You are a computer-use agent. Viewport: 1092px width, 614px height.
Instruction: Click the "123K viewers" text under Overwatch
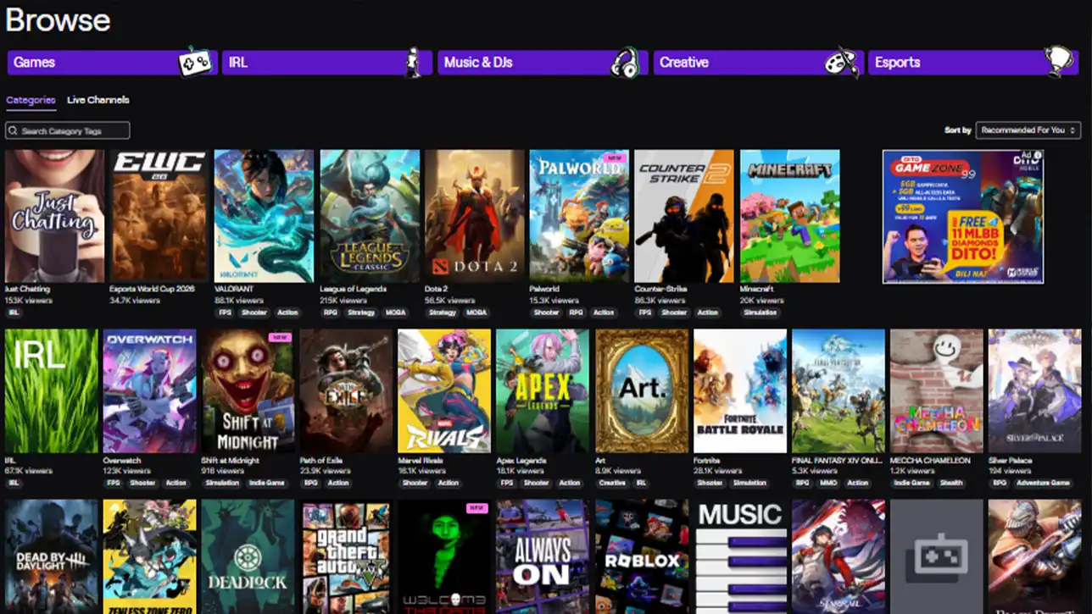click(125, 471)
